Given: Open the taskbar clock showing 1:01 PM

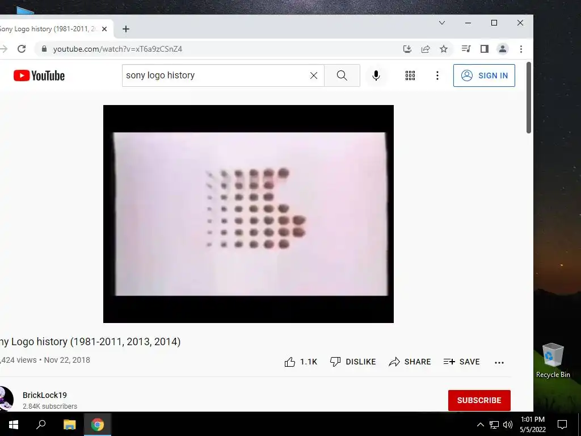Looking at the screenshot, I should click(532, 425).
